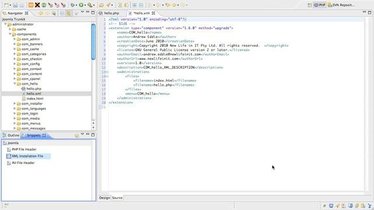The width and height of the screenshot is (374, 210).
Task: Open the New file dropdown arrow
Action: [11, 5]
